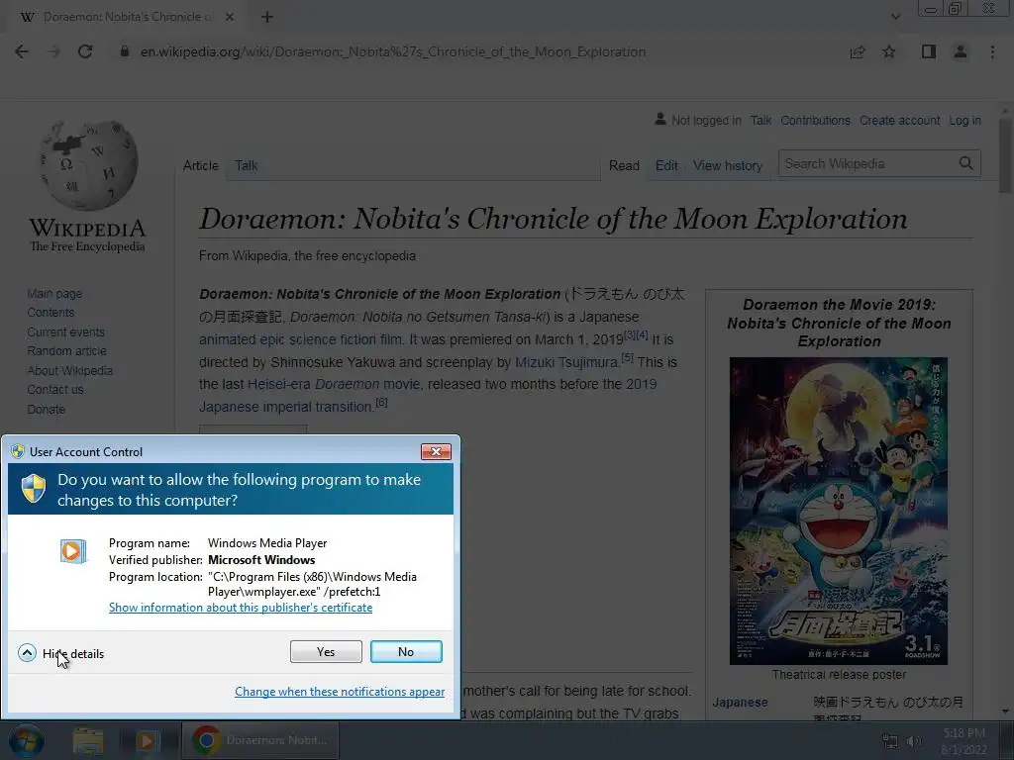Share this page using the share icon

(858, 51)
